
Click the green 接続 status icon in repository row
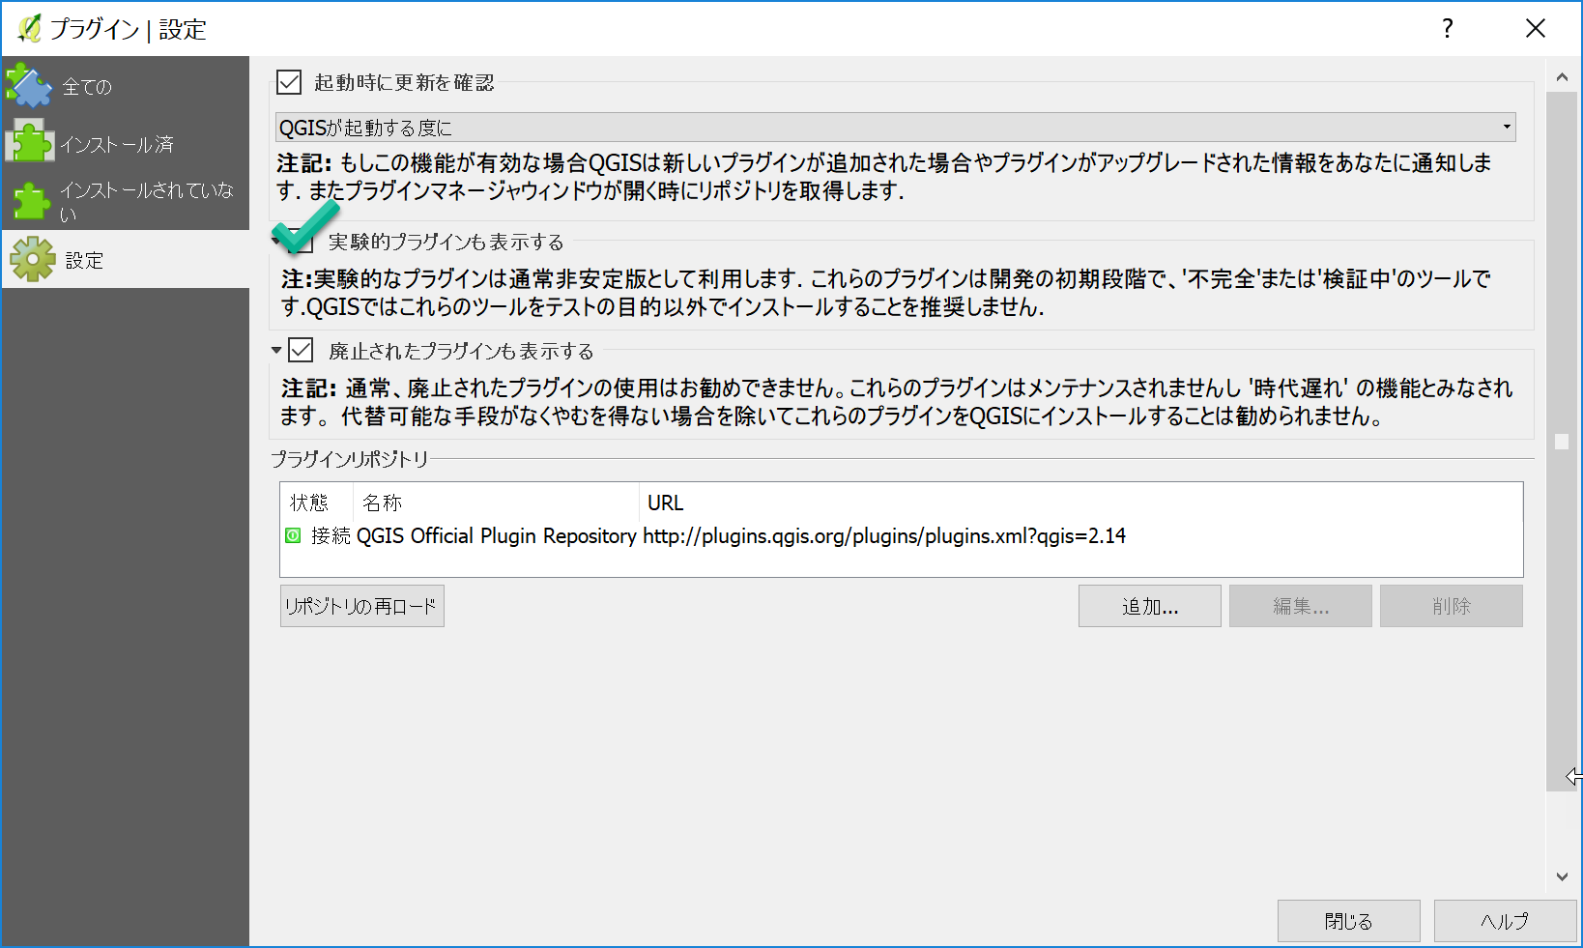[x=293, y=535]
